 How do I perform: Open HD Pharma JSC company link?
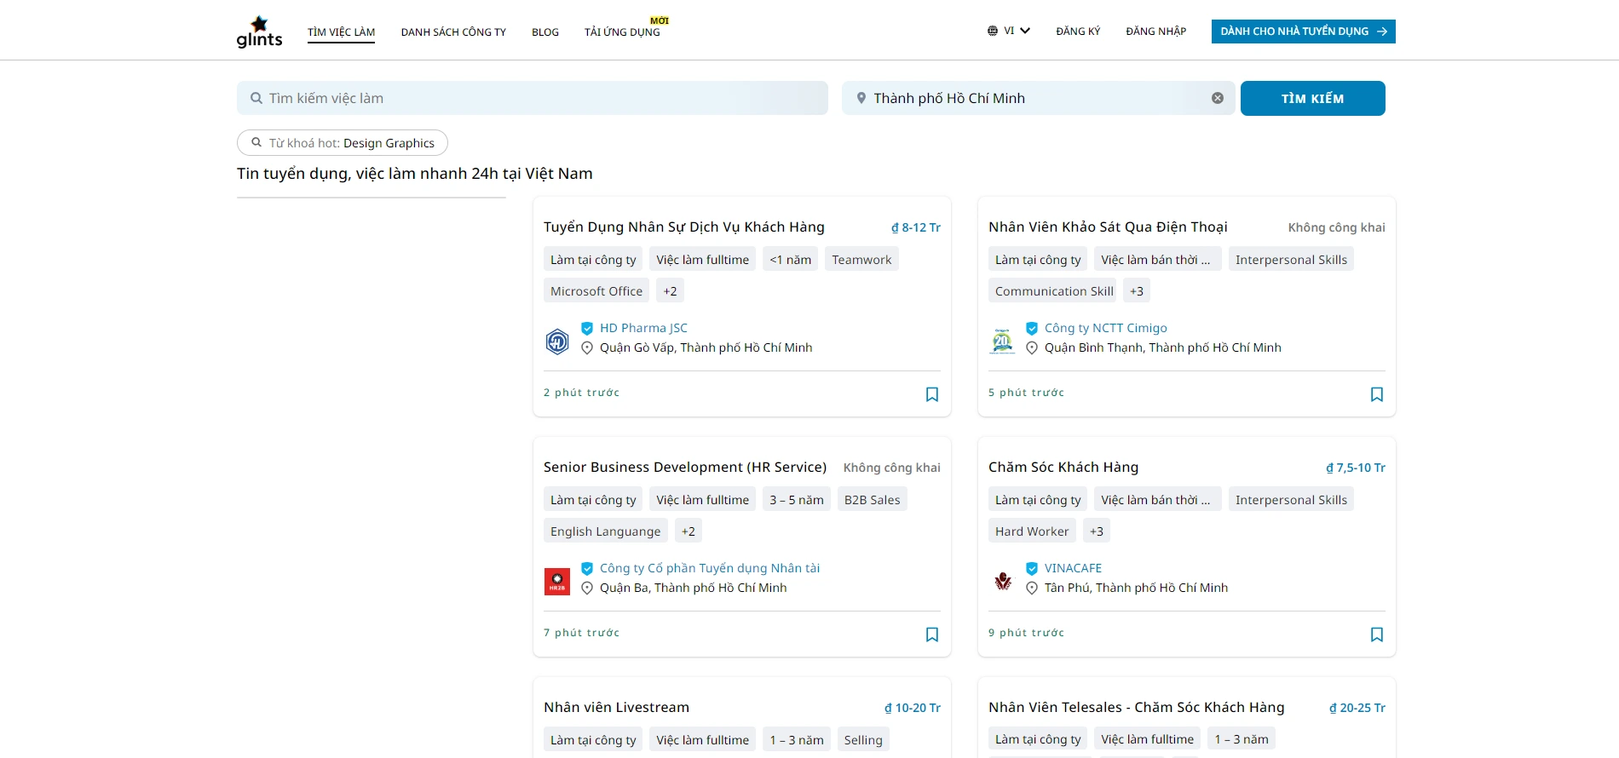pos(643,328)
